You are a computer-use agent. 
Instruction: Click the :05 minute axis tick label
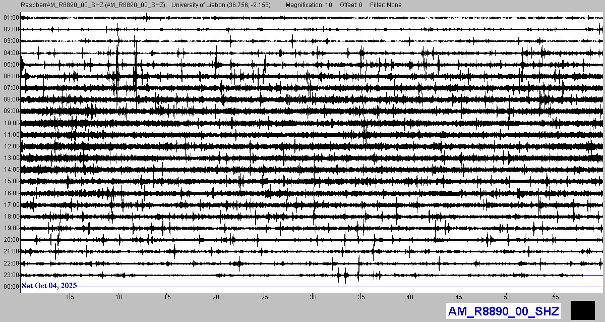coord(70,297)
